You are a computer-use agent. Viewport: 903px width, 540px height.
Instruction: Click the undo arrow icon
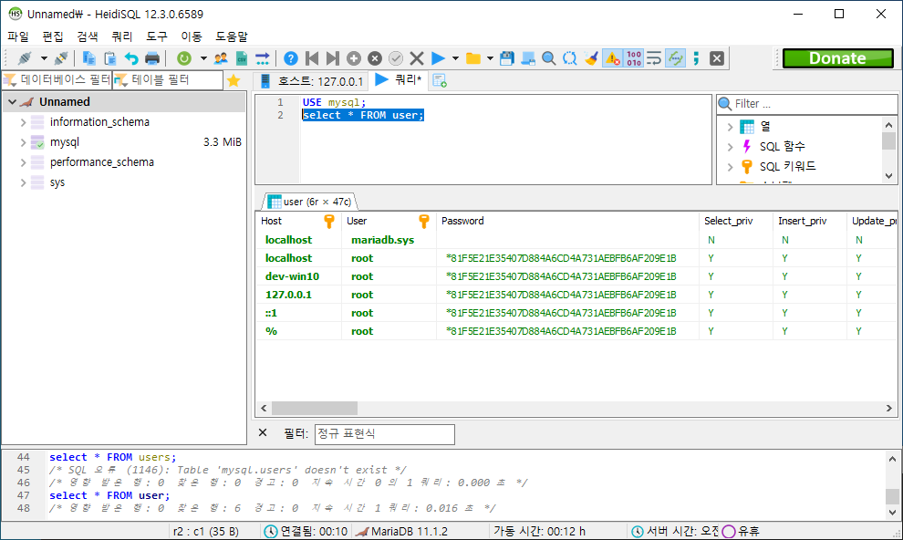(131, 58)
